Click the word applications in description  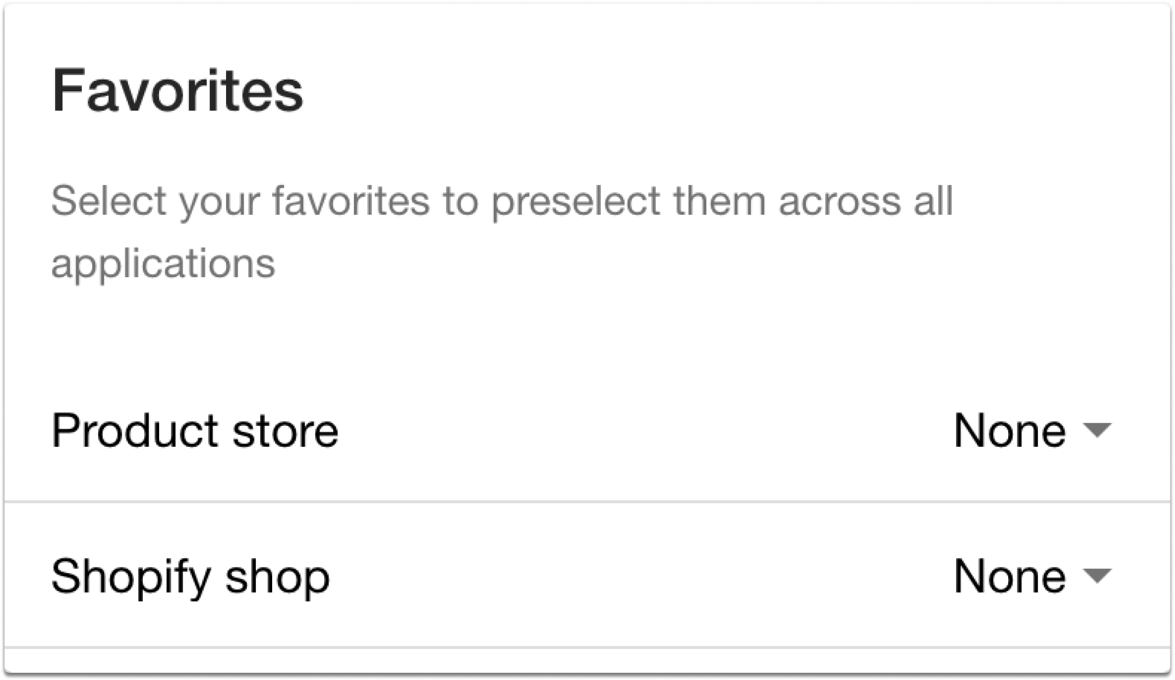coord(163,264)
